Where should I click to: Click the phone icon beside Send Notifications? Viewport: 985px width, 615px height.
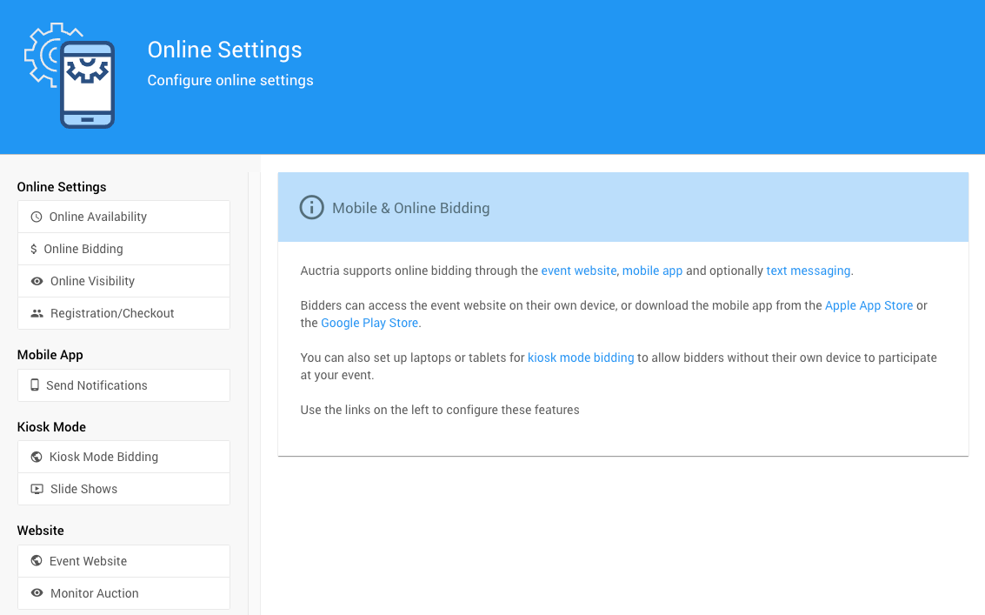[x=35, y=385]
